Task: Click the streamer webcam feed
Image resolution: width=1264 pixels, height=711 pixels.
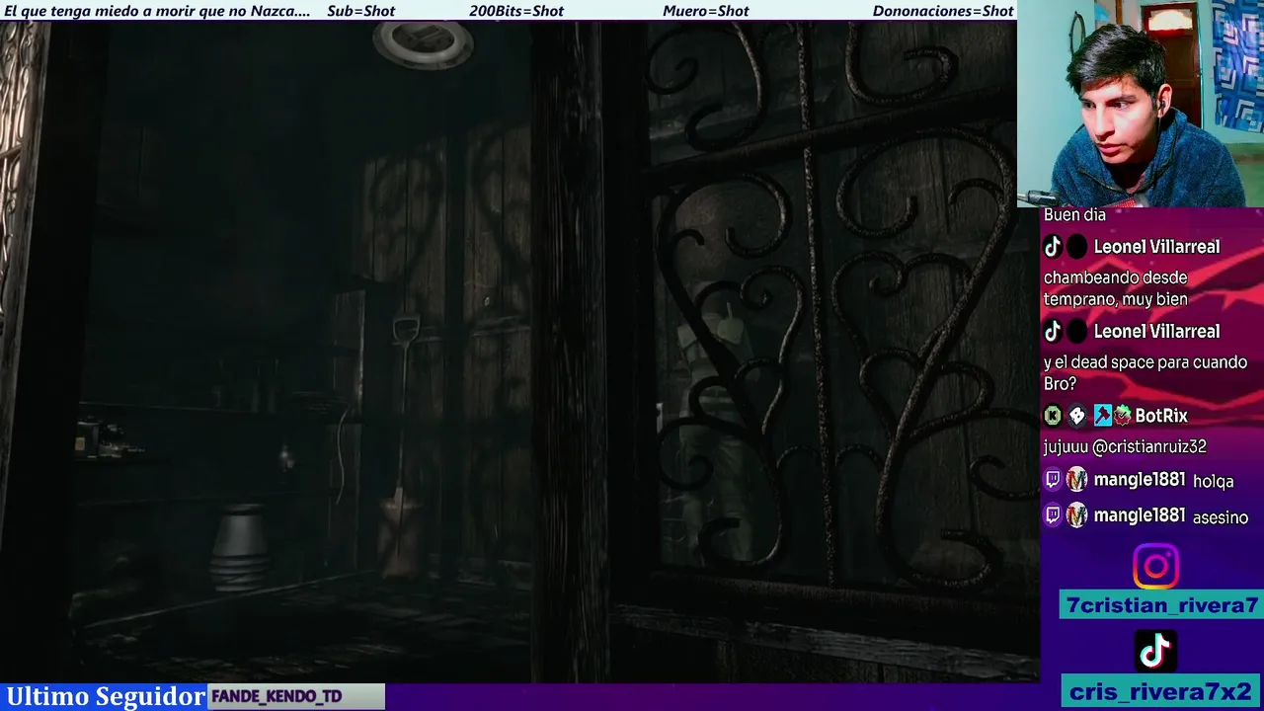Action: (x=1141, y=103)
